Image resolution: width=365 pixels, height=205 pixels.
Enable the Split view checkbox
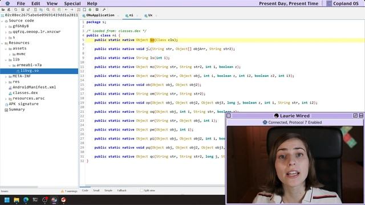pos(141,190)
